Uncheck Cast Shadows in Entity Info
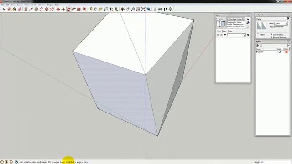292x164 pixels. (x=271, y=35)
